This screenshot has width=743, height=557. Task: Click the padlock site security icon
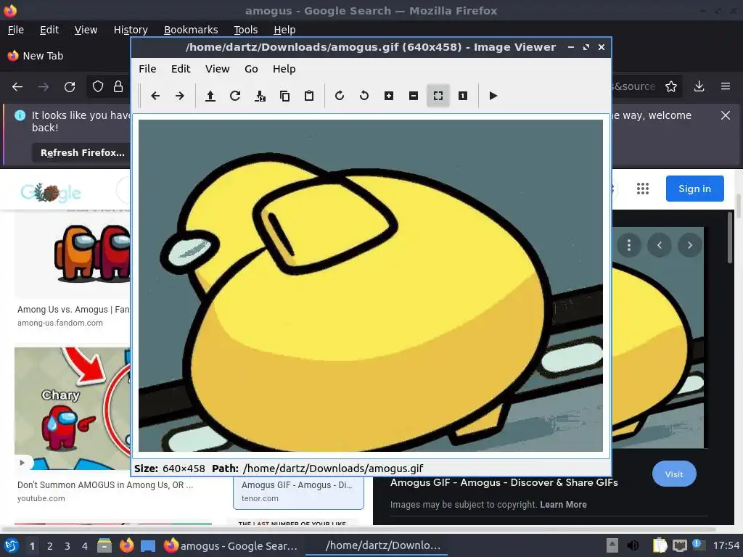click(x=118, y=87)
